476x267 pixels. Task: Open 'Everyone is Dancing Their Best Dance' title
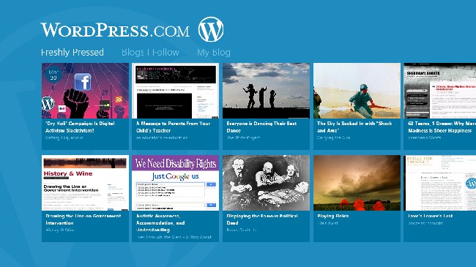(x=261, y=127)
